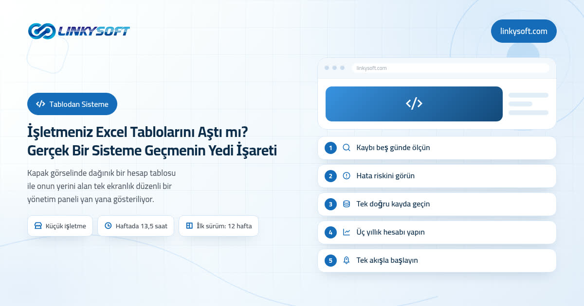Click the shop icon in Küçük işletme tag
584x306 pixels.
point(38,226)
